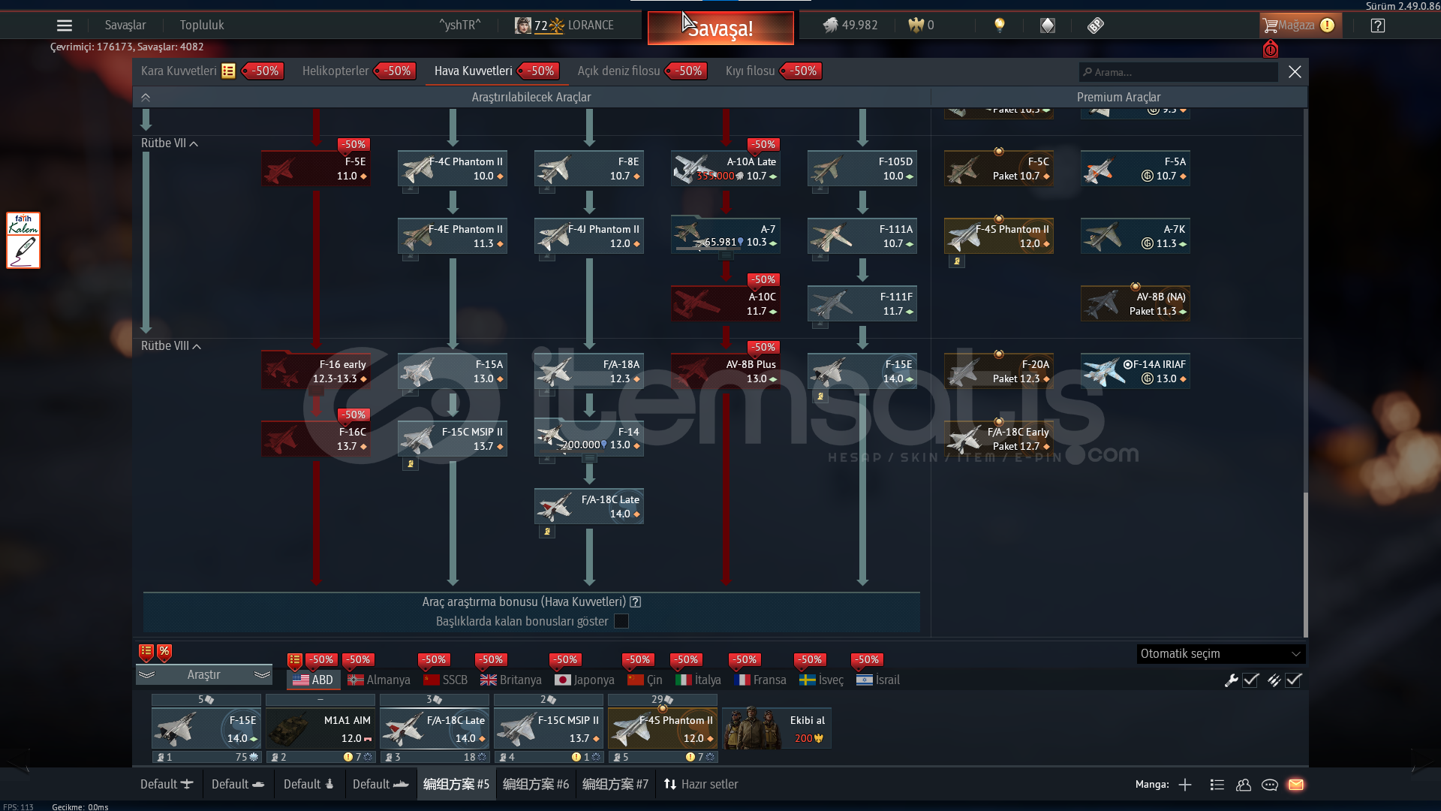Screen dimensions: 1441x811
Task: Toggle the automatic repair wrench checkbox
Action: [x=1250, y=680]
